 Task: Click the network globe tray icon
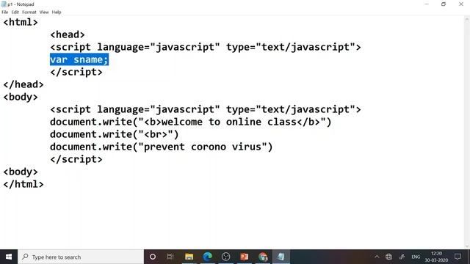[388, 257]
